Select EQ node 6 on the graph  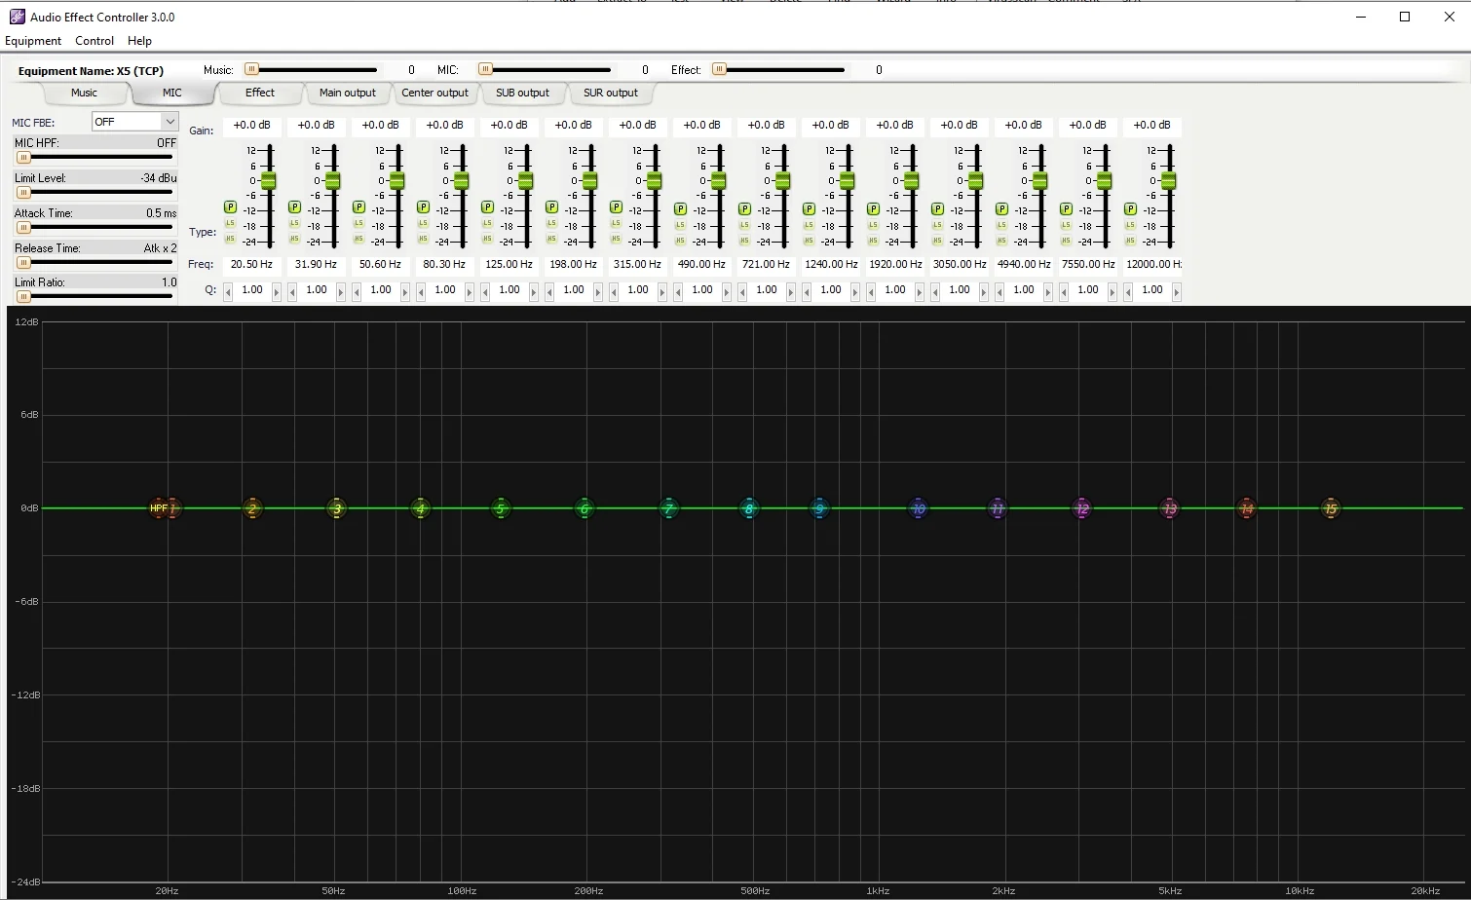coord(585,508)
